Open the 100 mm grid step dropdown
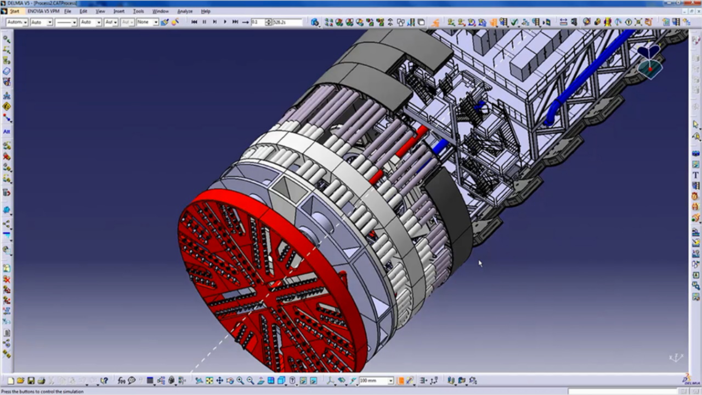 point(390,381)
